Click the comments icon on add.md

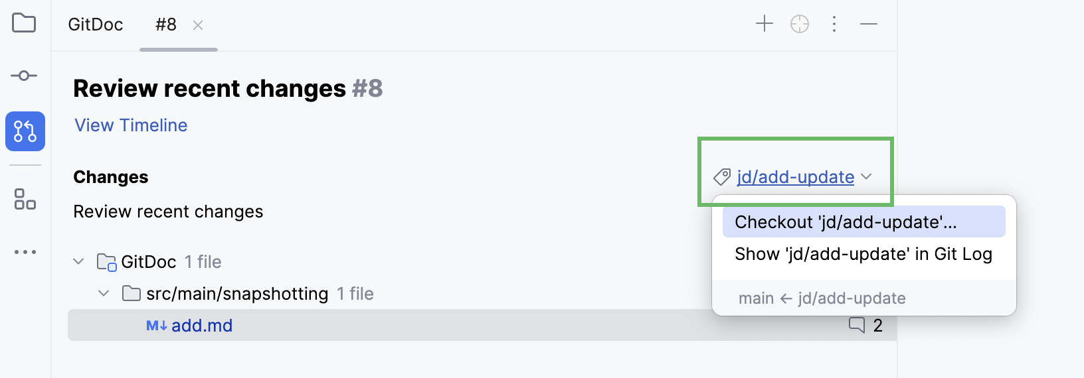(x=857, y=325)
